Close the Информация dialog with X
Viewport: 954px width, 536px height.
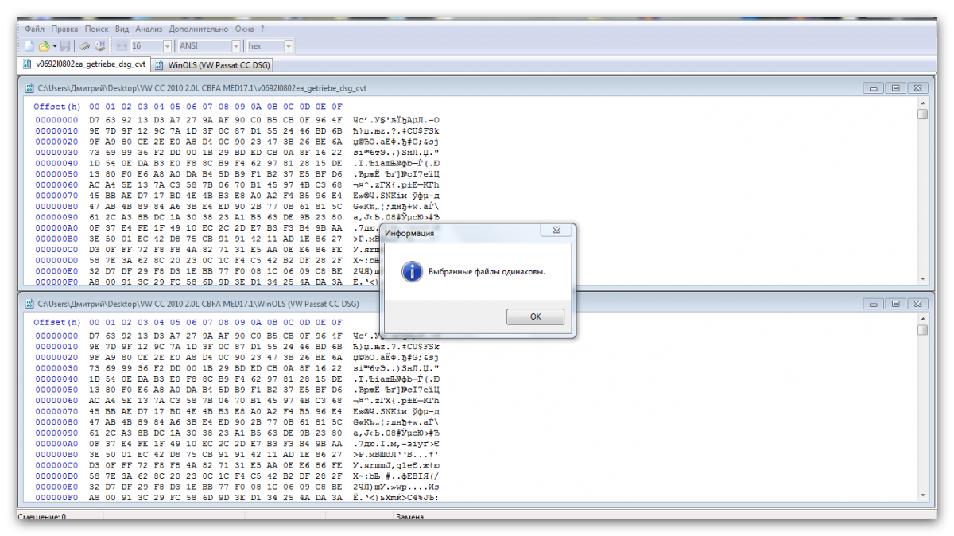556,231
